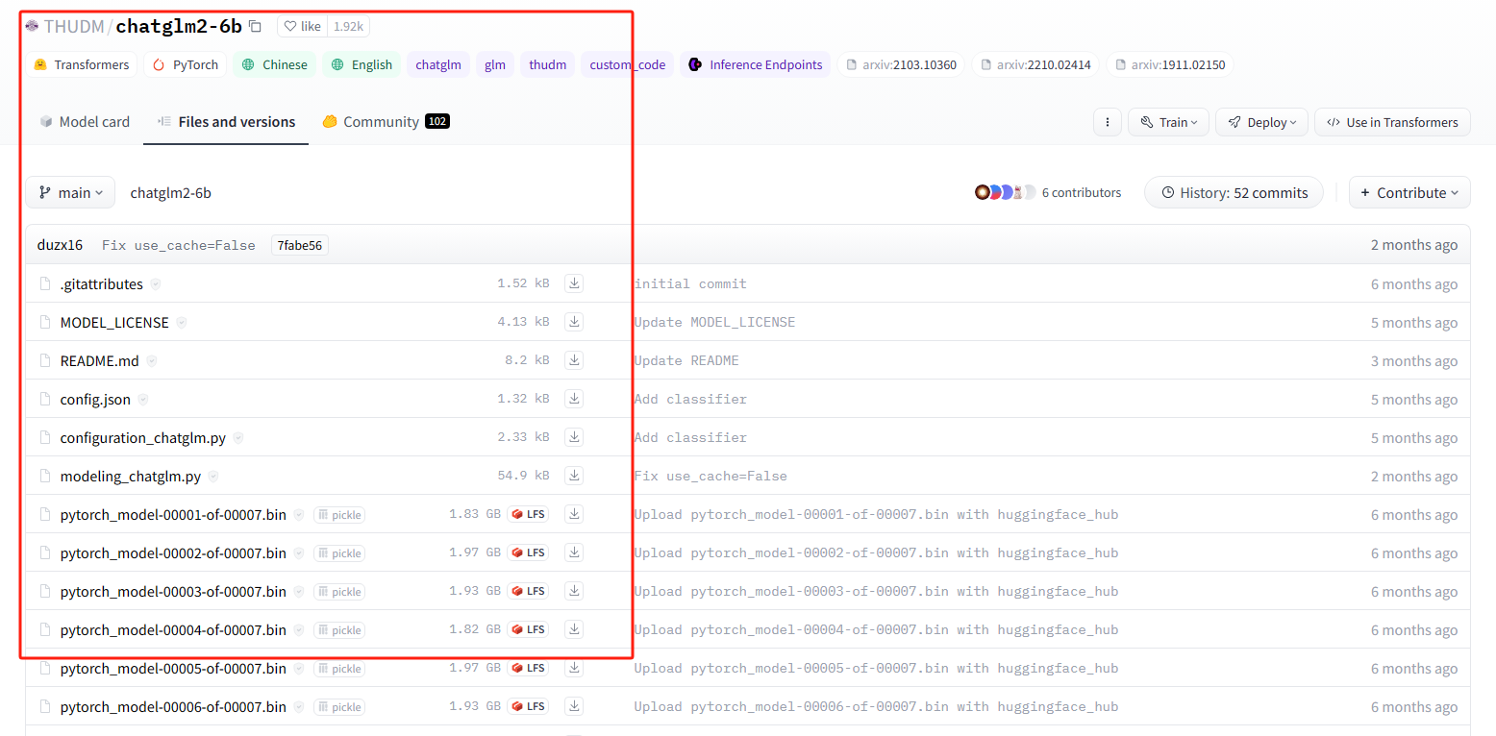
Task: Download pytorch_model-00004-of-00007.bin icon
Action: (574, 629)
